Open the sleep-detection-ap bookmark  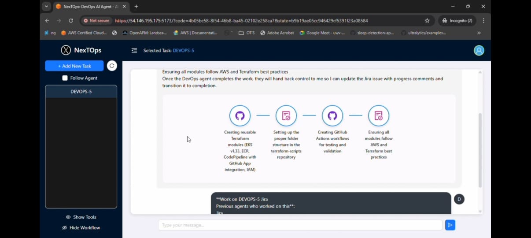pyautogui.click(x=372, y=33)
